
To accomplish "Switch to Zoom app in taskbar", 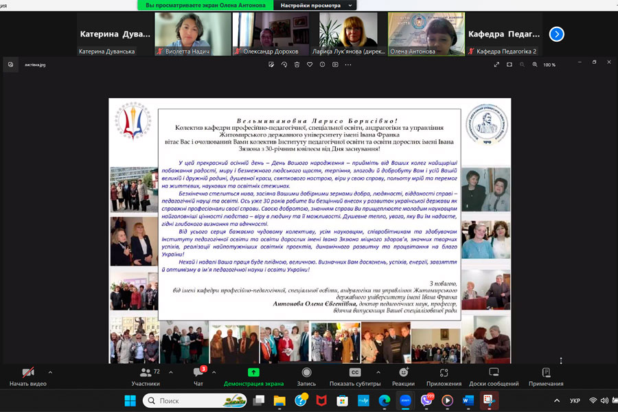I will 405,400.
